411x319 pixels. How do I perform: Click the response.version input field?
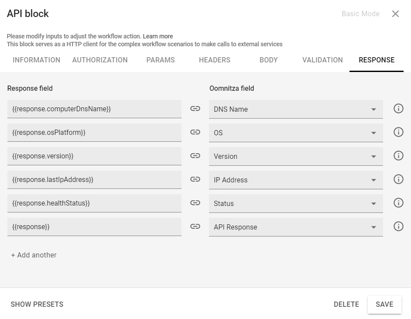coord(94,156)
